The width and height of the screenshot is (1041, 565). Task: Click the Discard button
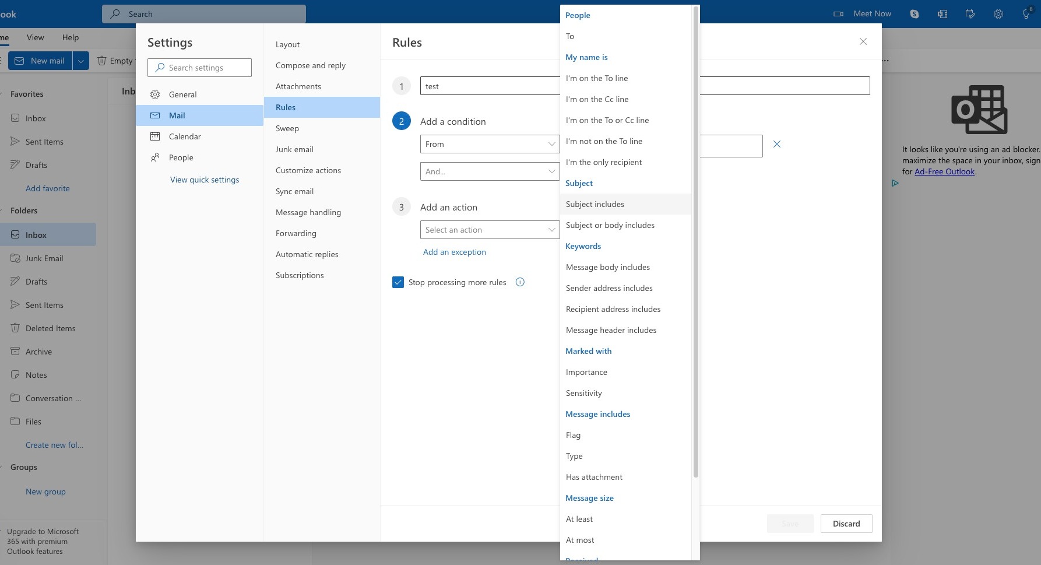(846, 524)
